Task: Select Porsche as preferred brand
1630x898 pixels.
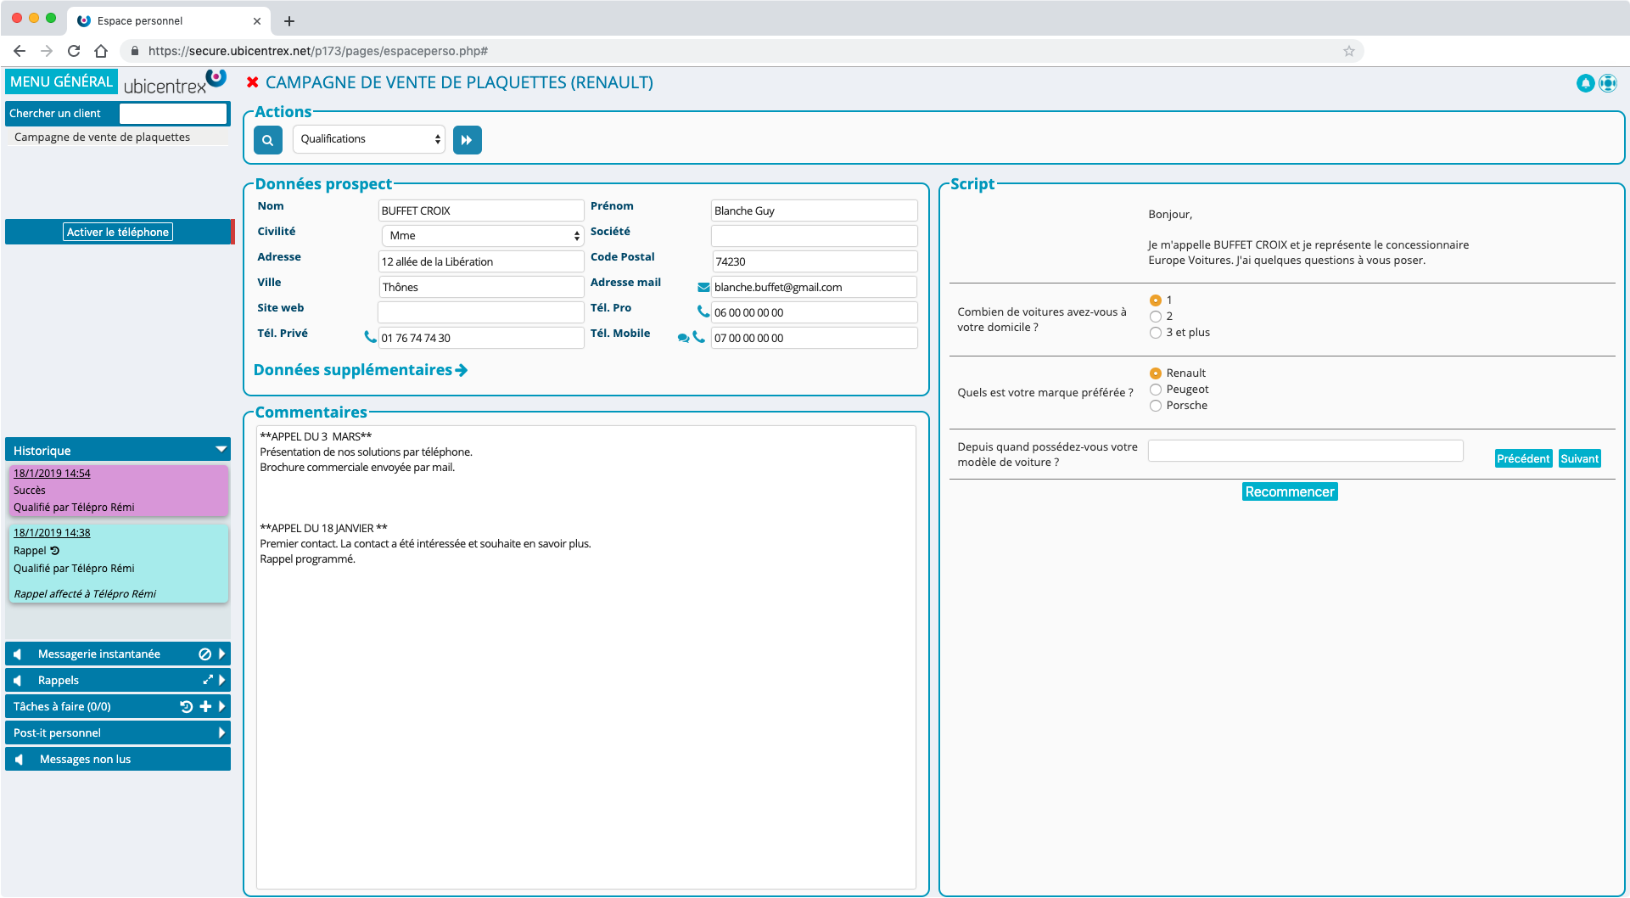Action: pos(1155,406)
